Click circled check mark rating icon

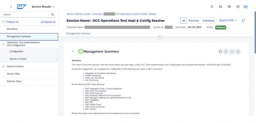(238, 51)
